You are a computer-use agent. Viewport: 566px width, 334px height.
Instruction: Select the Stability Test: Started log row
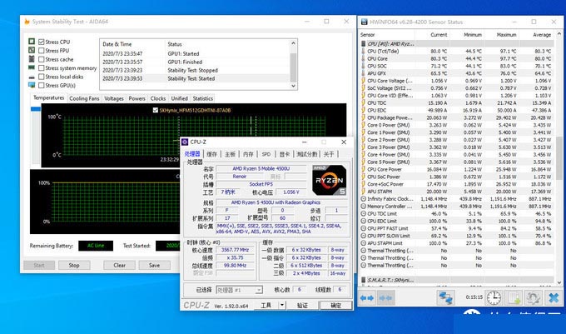point(195,78)
